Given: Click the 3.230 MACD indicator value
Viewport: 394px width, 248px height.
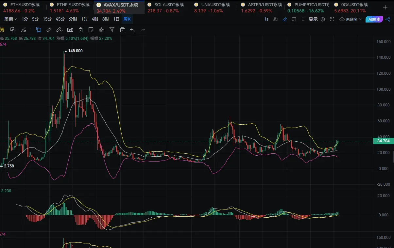Looking at the screenshot, I should (x=6, y=191).
